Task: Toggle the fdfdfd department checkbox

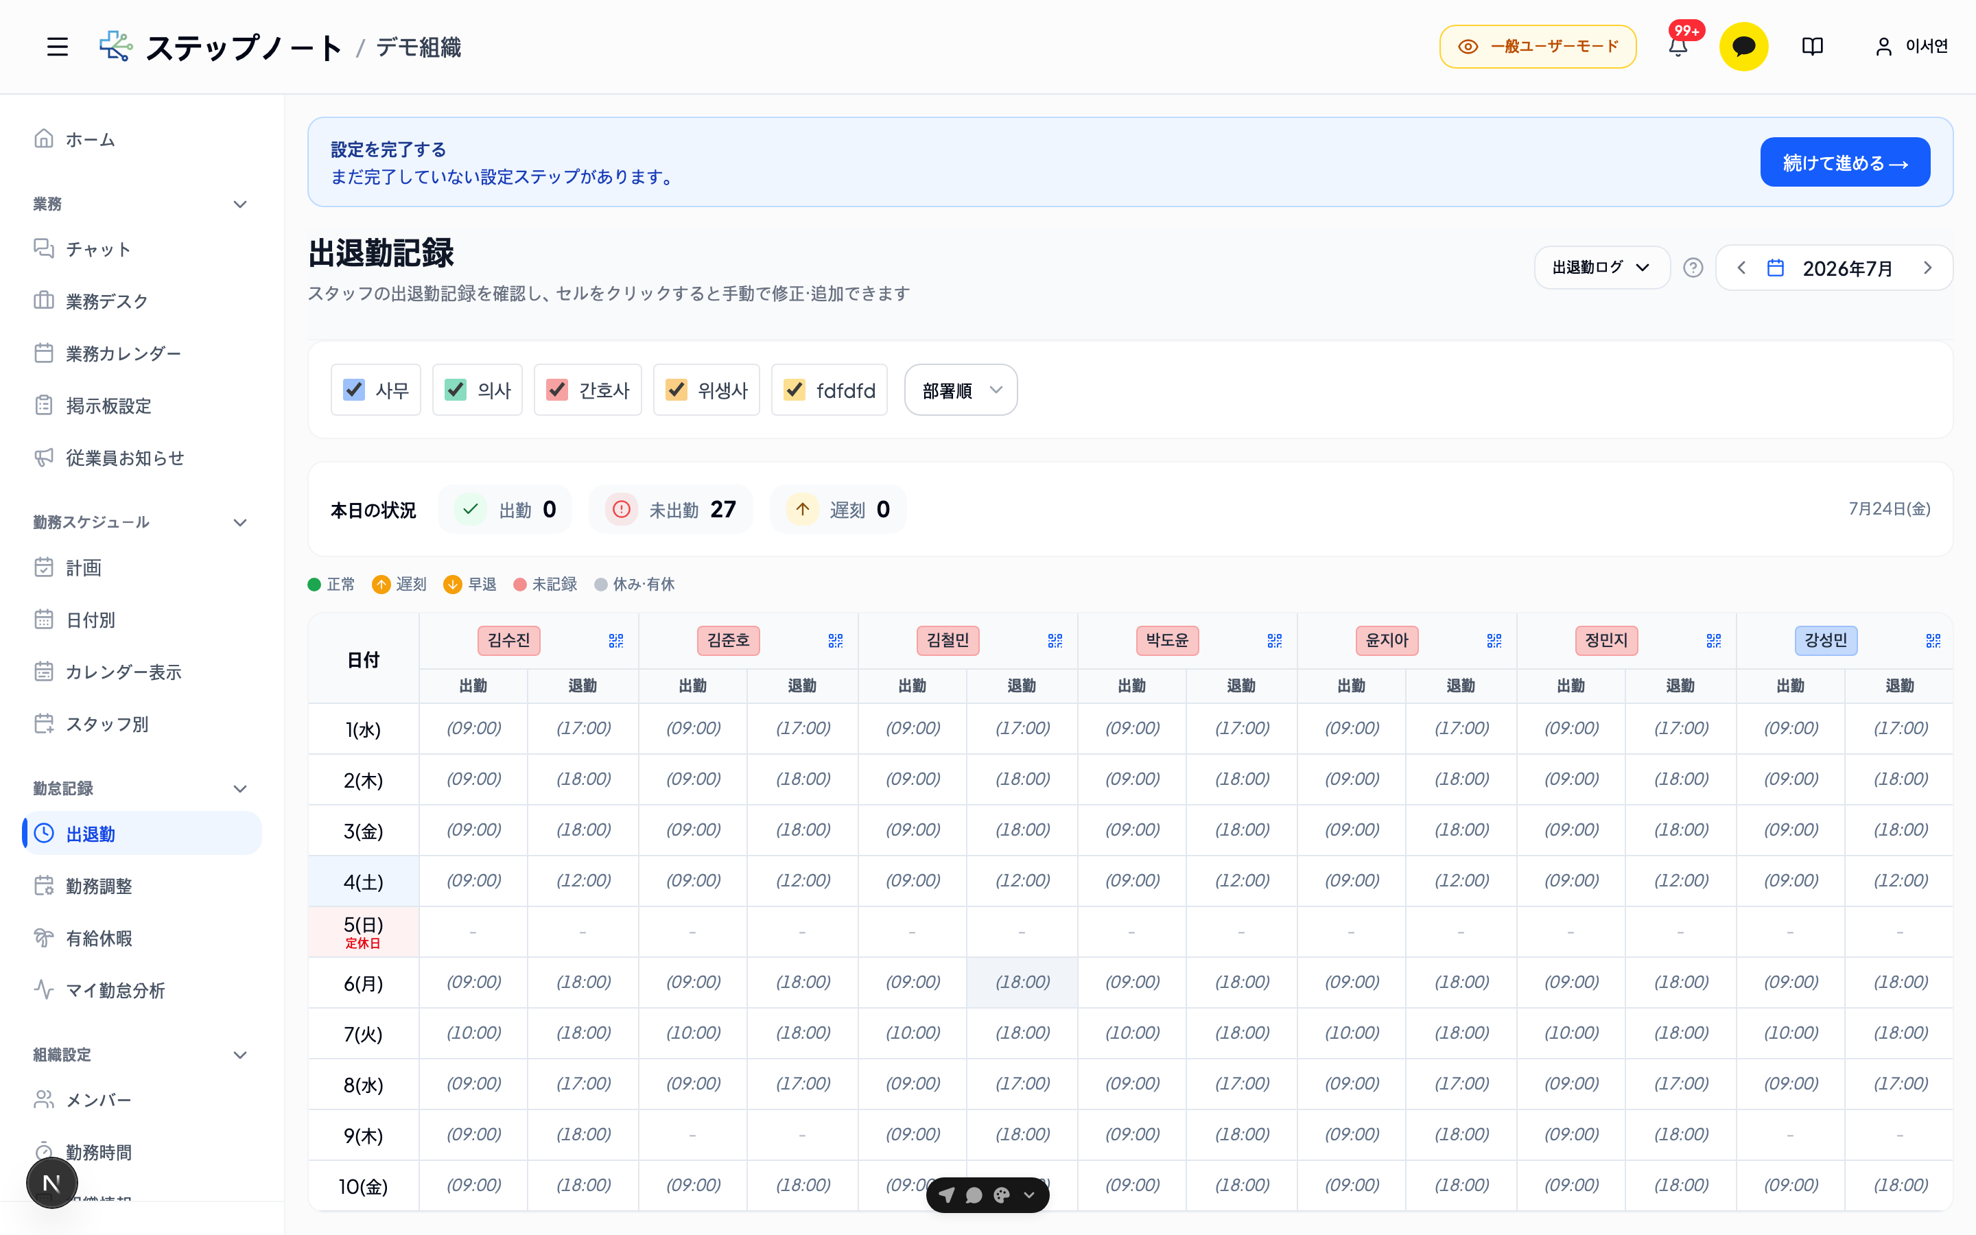Action: coord(795,390)
